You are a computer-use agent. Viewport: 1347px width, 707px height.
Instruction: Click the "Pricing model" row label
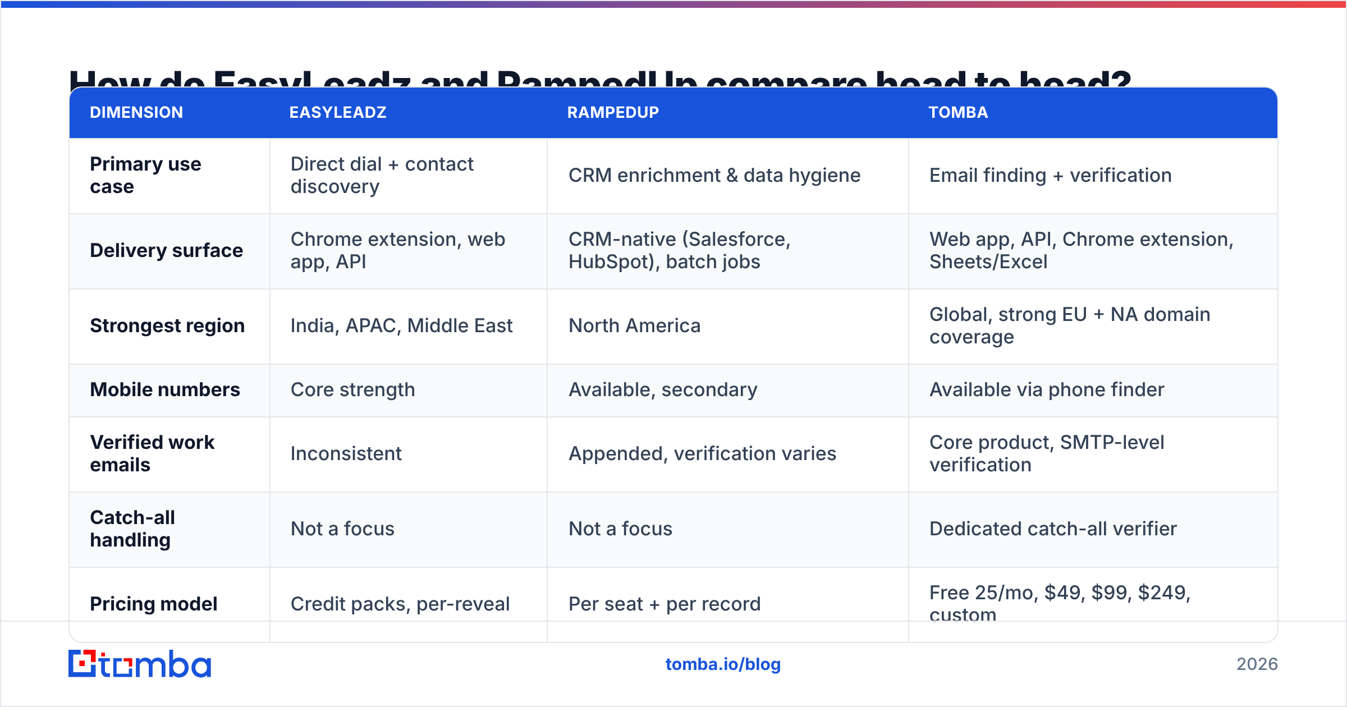tap(154, 604)
